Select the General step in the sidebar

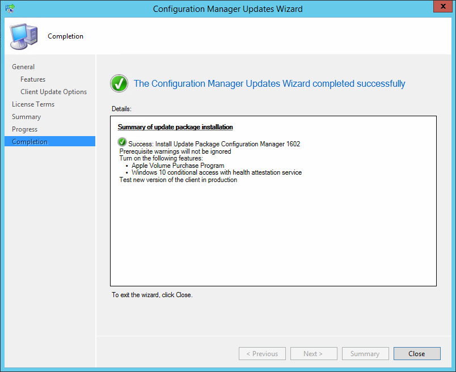23,67
